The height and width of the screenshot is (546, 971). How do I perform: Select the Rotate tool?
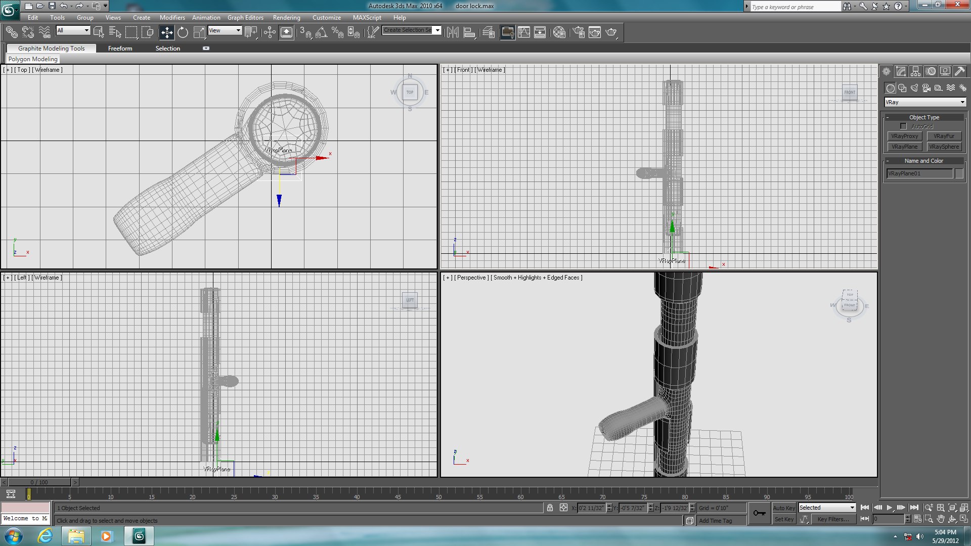183,33
